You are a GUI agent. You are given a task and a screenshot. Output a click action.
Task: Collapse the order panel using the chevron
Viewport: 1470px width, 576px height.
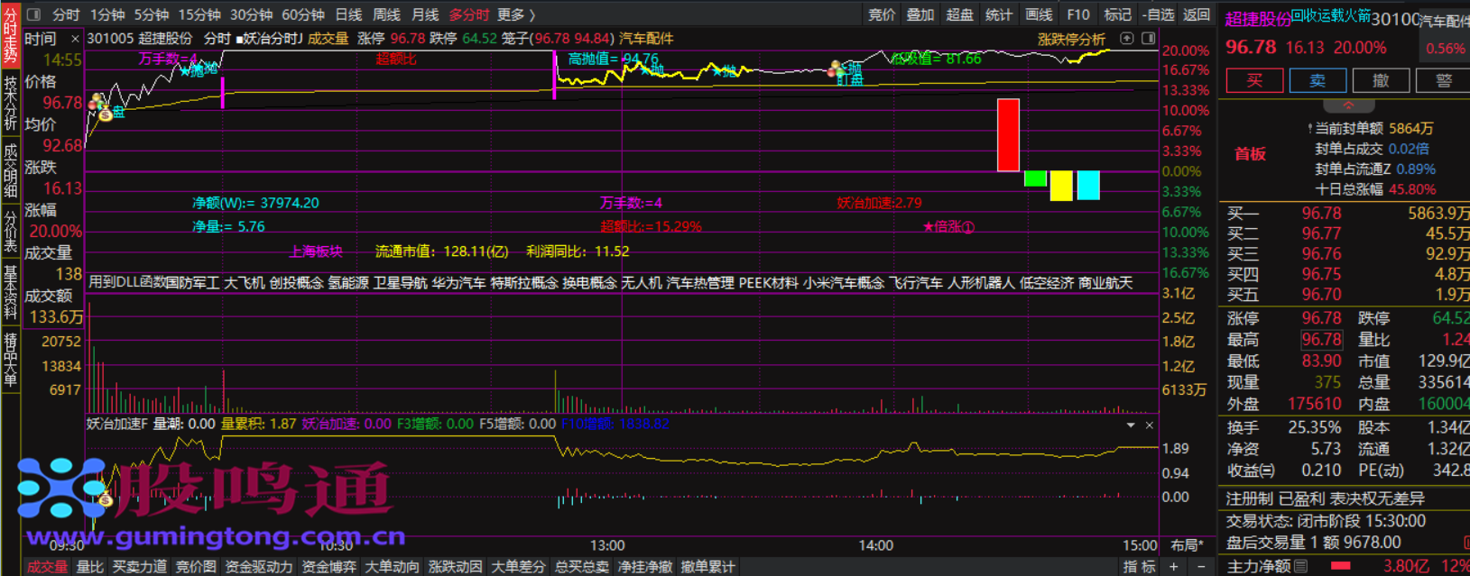coord(1348,105)
